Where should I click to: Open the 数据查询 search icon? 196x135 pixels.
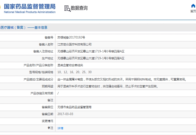[67, 8]
